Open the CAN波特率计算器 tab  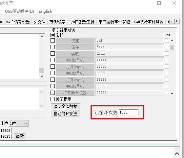point(149,22)
